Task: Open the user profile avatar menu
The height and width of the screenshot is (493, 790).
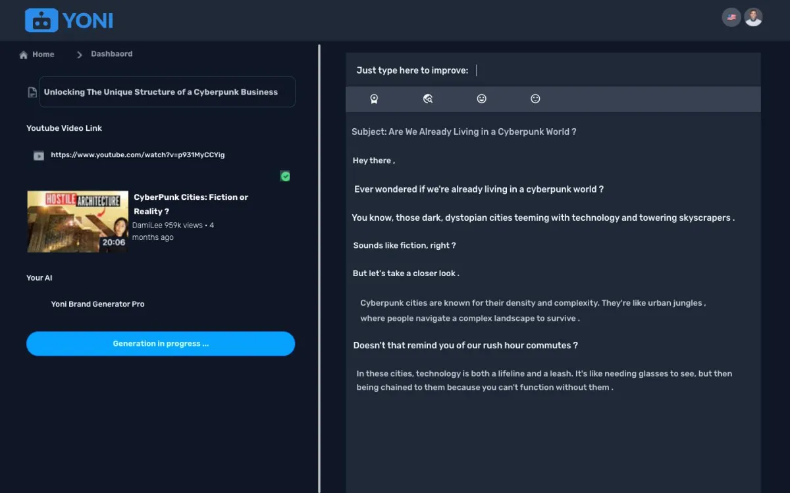Action: [753, 17]
